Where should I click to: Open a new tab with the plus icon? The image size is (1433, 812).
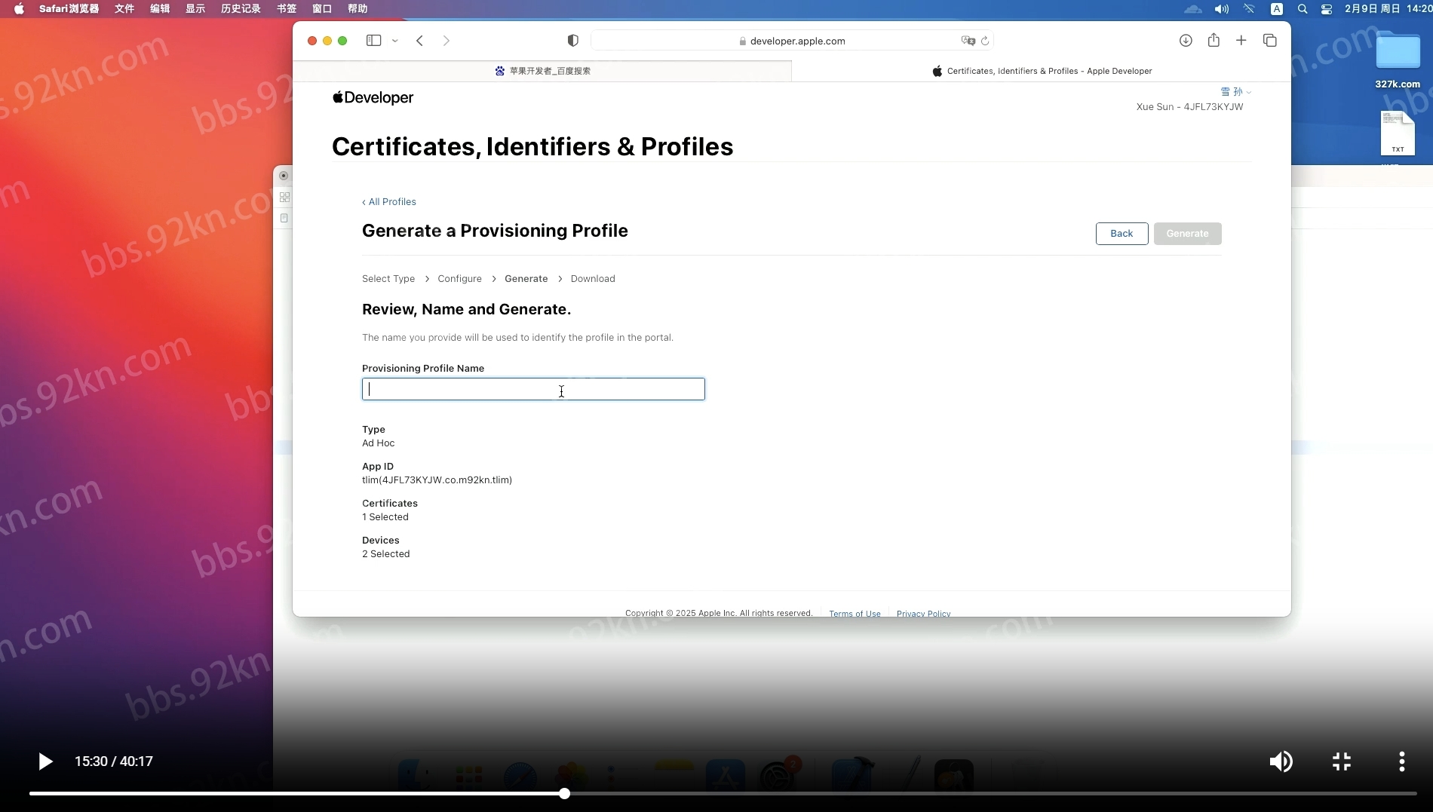(1241, 41)
